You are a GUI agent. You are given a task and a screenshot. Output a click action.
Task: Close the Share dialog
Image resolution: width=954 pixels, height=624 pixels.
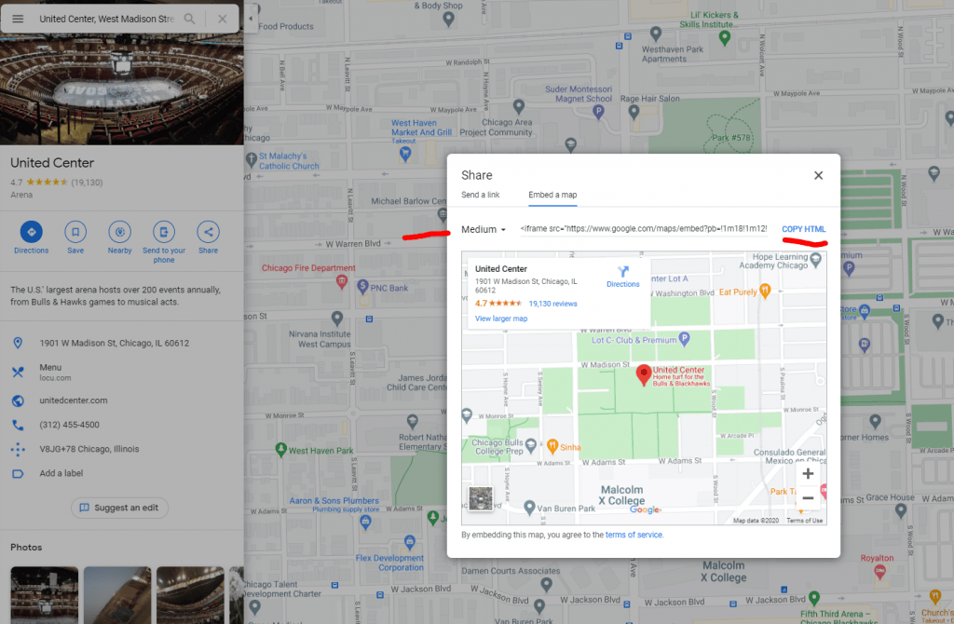tap(818, 175)
